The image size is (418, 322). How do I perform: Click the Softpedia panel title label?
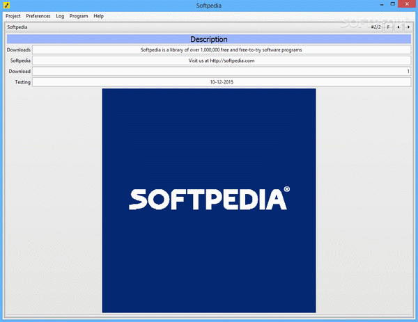pyautogui.click(x=17, y=27)
